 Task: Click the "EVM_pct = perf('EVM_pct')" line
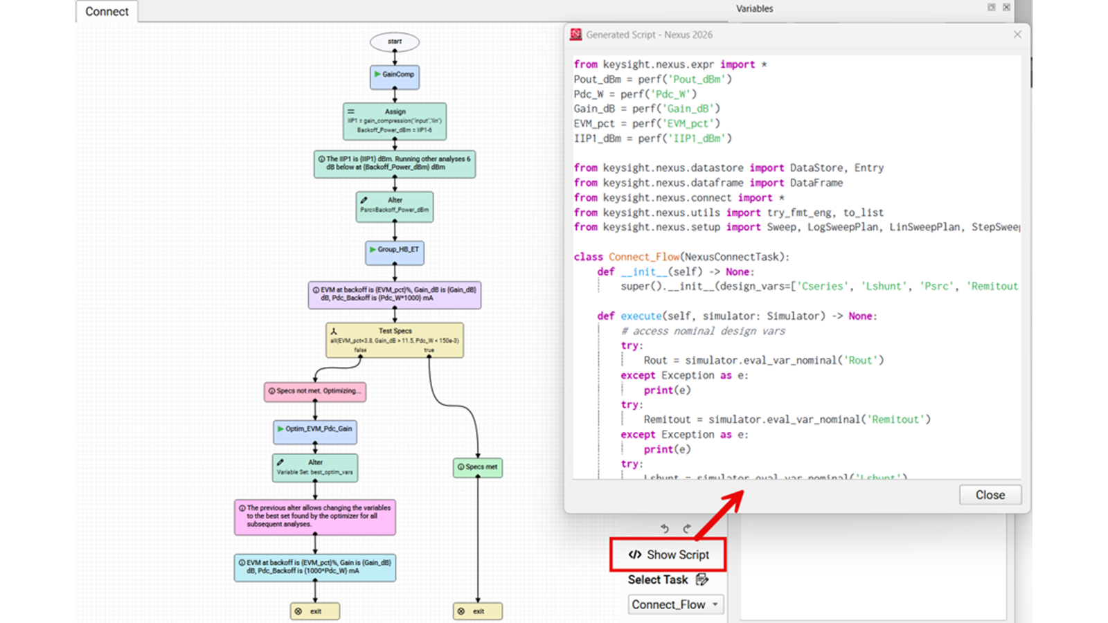click(647, 123)
